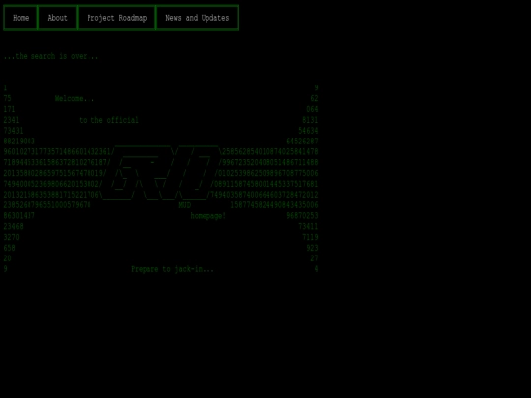Click the number 86301437 on the left
The image size is (531, 398).
[20, 216]
